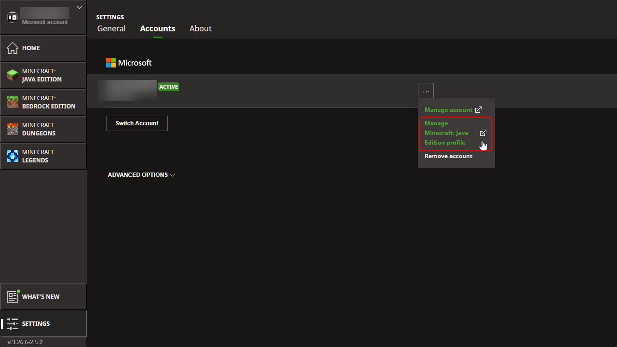Click external link icon beside Java Edition profile
The height and width of the screenshot is (347, 617).
[x=483, y=133]
